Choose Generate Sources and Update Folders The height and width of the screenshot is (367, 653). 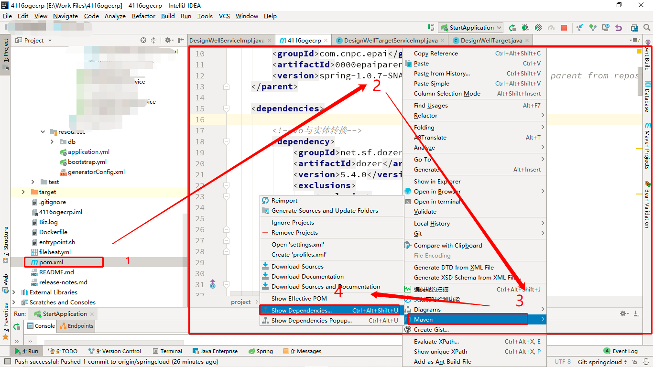332,210
